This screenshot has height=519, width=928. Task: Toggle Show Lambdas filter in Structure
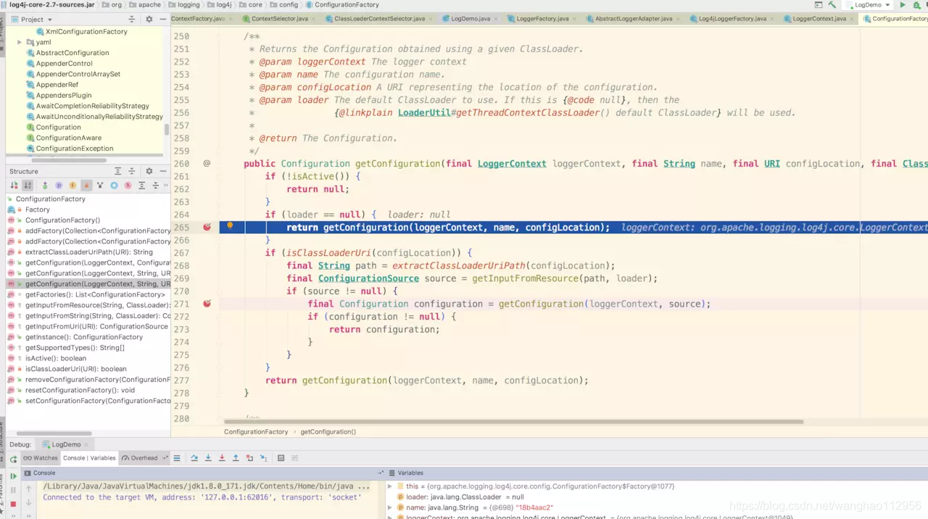pos(128,186)
